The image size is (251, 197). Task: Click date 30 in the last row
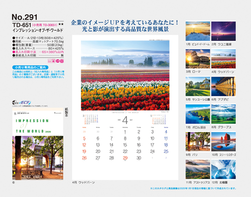[x=139, y=158]
